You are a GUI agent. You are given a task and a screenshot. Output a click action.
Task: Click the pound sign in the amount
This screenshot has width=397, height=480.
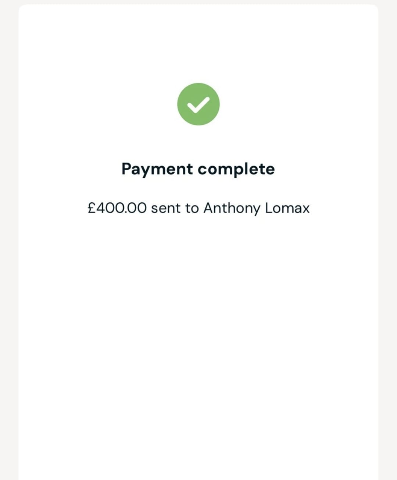coord(92,208)
